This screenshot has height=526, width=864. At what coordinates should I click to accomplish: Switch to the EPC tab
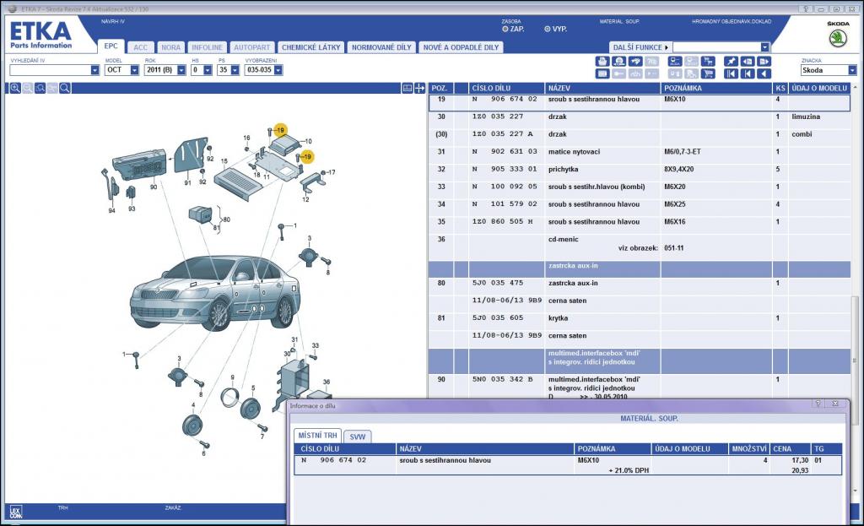point(111,46)
